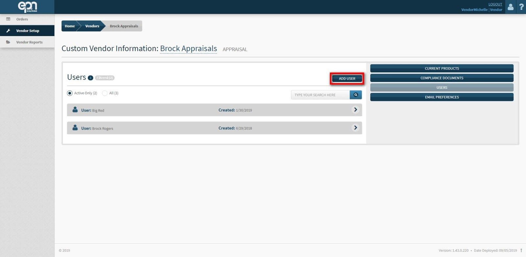526x257 pixels.
Task: Click the Big Red user avatar icon
Action: coord(75,109)
